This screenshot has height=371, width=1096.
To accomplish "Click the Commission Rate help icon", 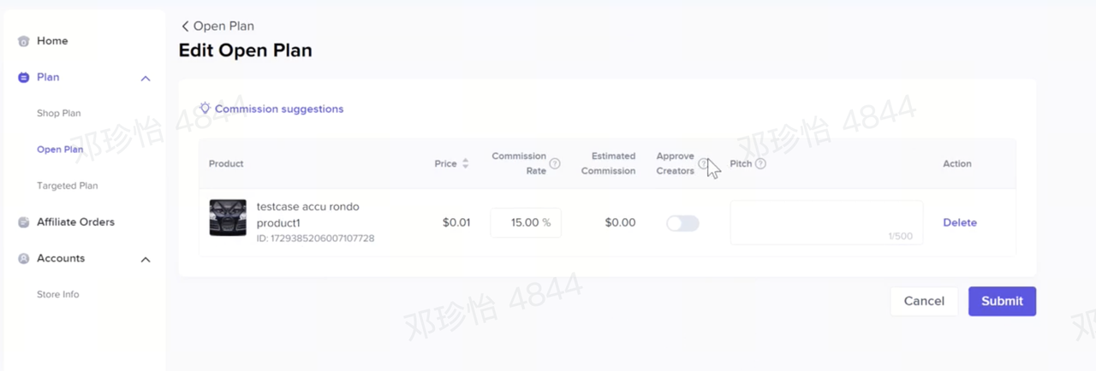I will coord(555,163).
